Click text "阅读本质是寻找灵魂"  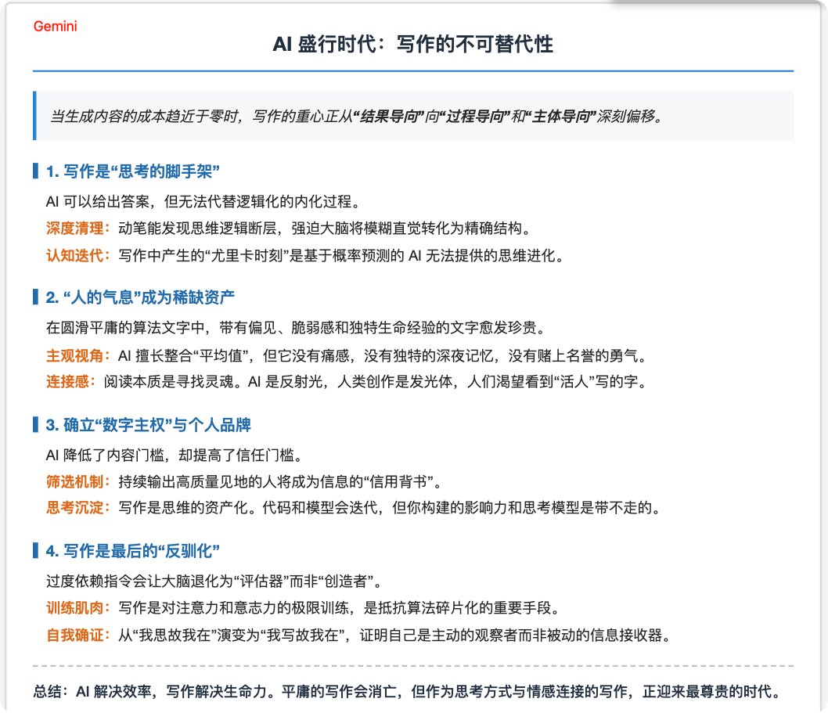coord(168,381)
